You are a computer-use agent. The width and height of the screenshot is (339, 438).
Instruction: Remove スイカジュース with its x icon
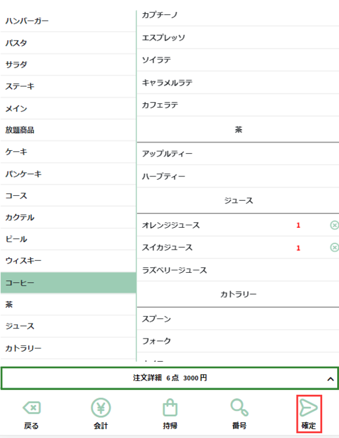coord(334,248)
